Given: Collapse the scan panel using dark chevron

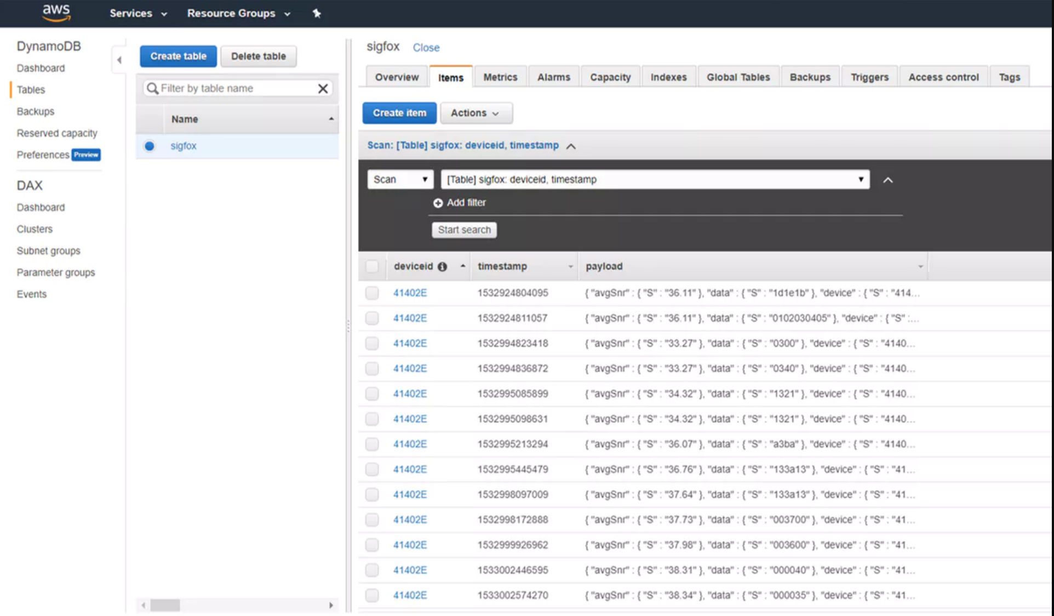Looking at the screenshot, I should pos(888,180).
